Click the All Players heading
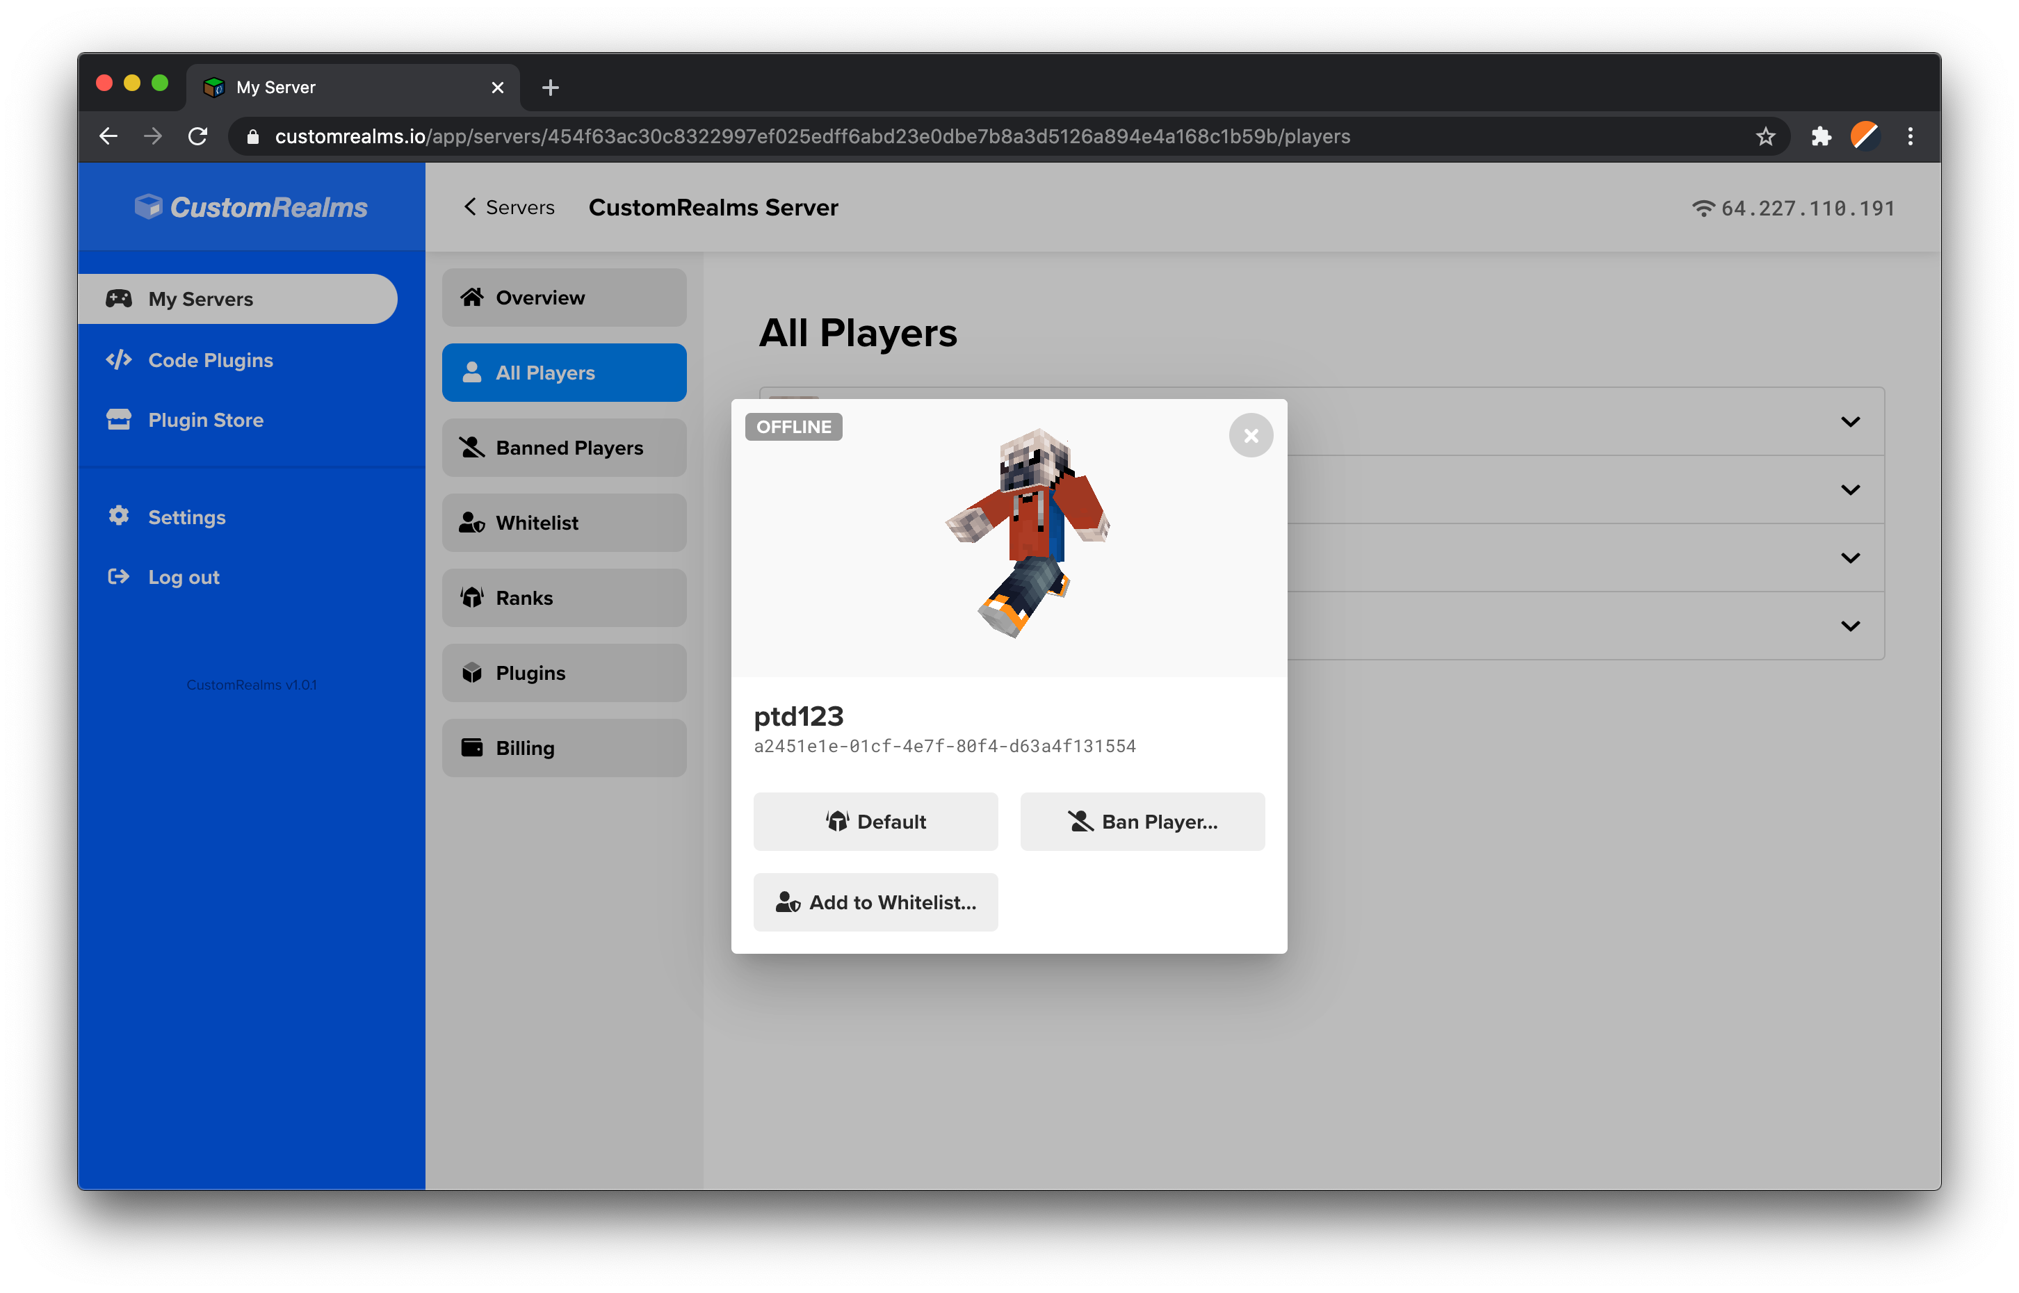This screenshot has width=2019, height=1293. click(x=857, y=333)
